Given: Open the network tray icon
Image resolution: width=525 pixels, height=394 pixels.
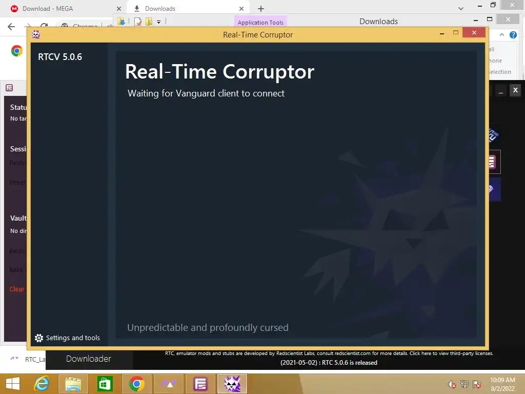Looking at the screenshot, I should coord(465,384).
